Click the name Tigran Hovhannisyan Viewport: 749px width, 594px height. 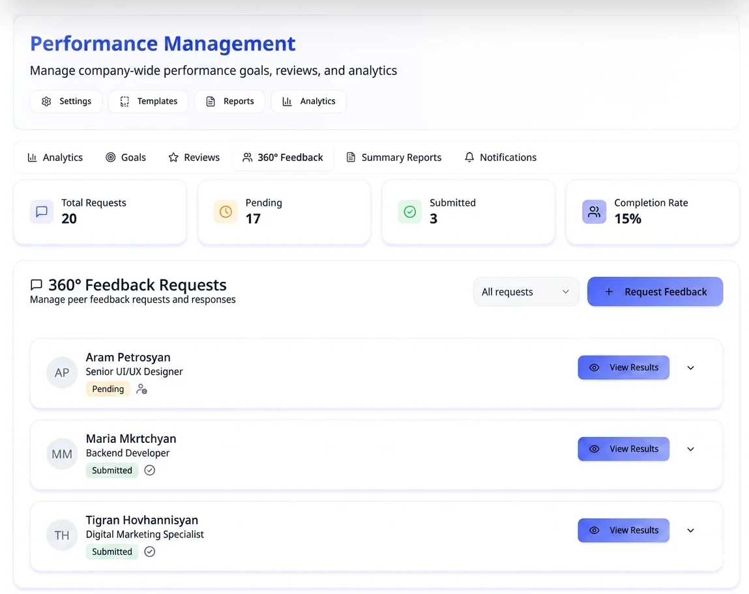tap(142, 520)
